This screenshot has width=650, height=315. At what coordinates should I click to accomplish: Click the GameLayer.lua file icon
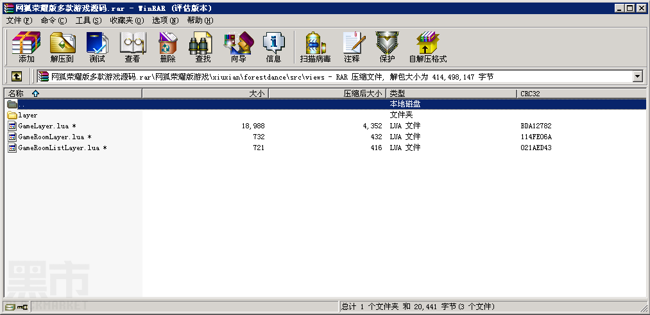(12, 126)
